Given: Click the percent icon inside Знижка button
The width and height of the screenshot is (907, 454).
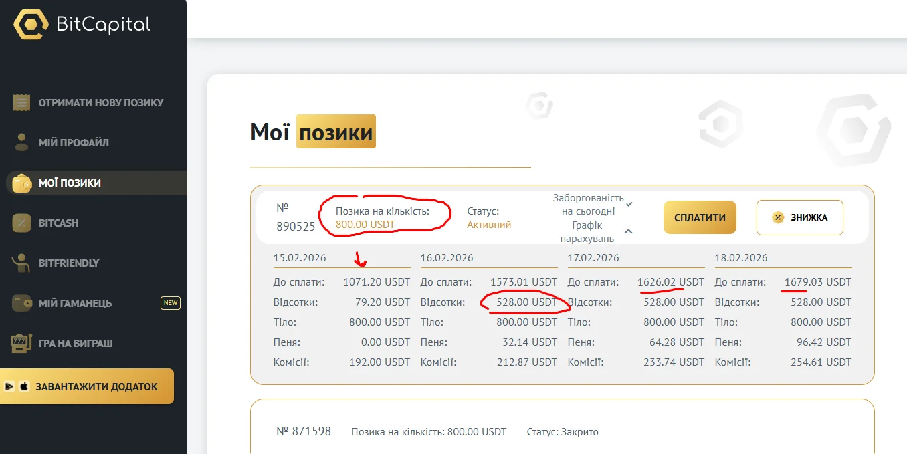Looking at the screenshot, I should point(778,217).
